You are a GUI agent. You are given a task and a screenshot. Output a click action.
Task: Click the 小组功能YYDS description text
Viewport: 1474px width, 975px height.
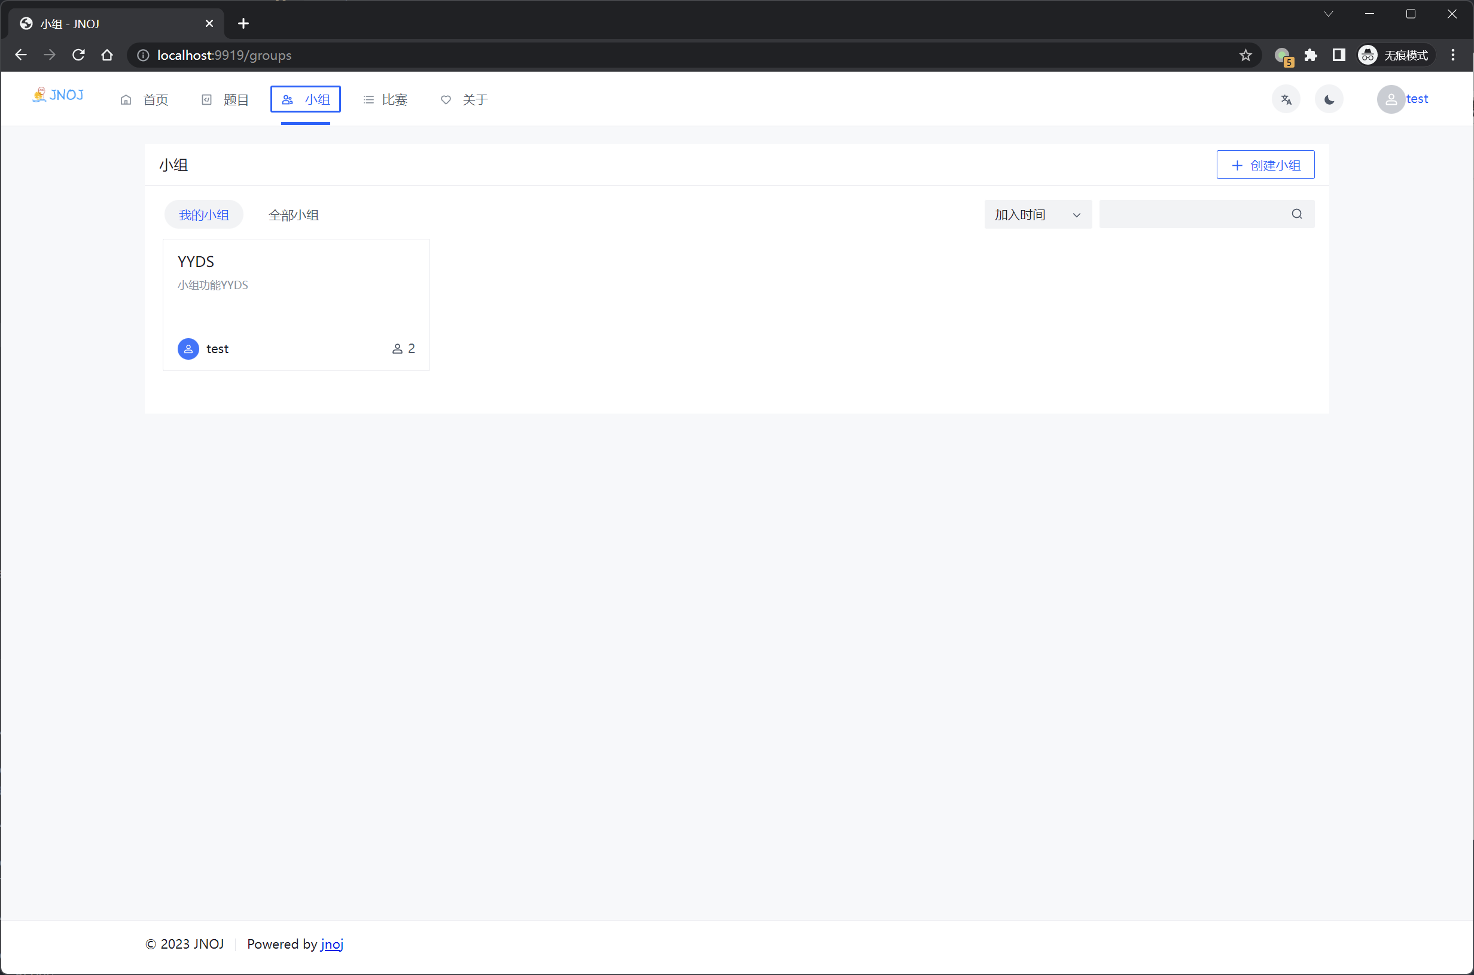(x=212, y=285)
